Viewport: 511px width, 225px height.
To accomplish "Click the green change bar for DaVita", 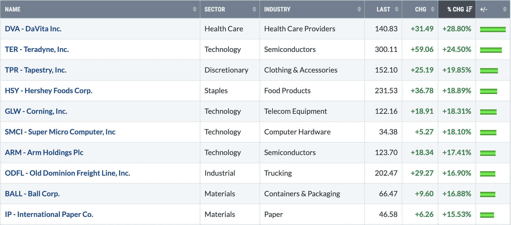I will [x=493, y=29].
